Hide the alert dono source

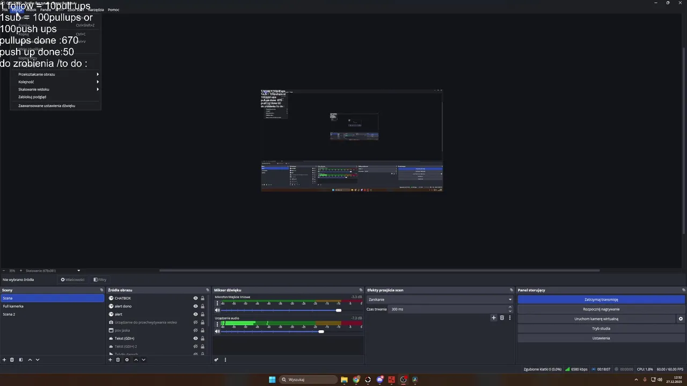196,306
